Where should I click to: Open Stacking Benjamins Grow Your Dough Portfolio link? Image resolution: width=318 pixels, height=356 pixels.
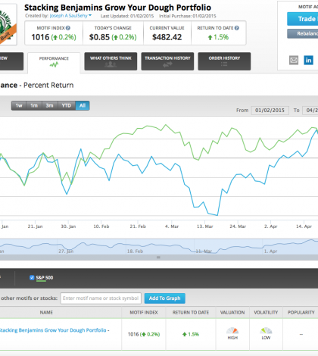53,330
